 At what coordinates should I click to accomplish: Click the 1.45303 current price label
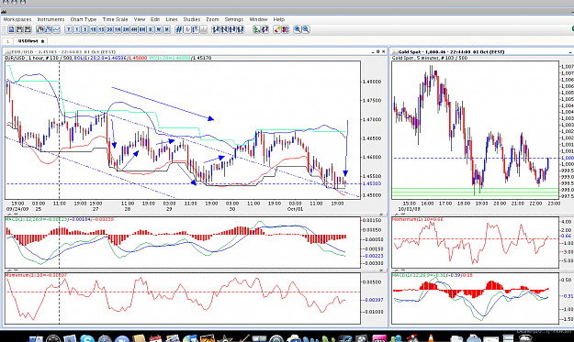[x=372, y=183]
